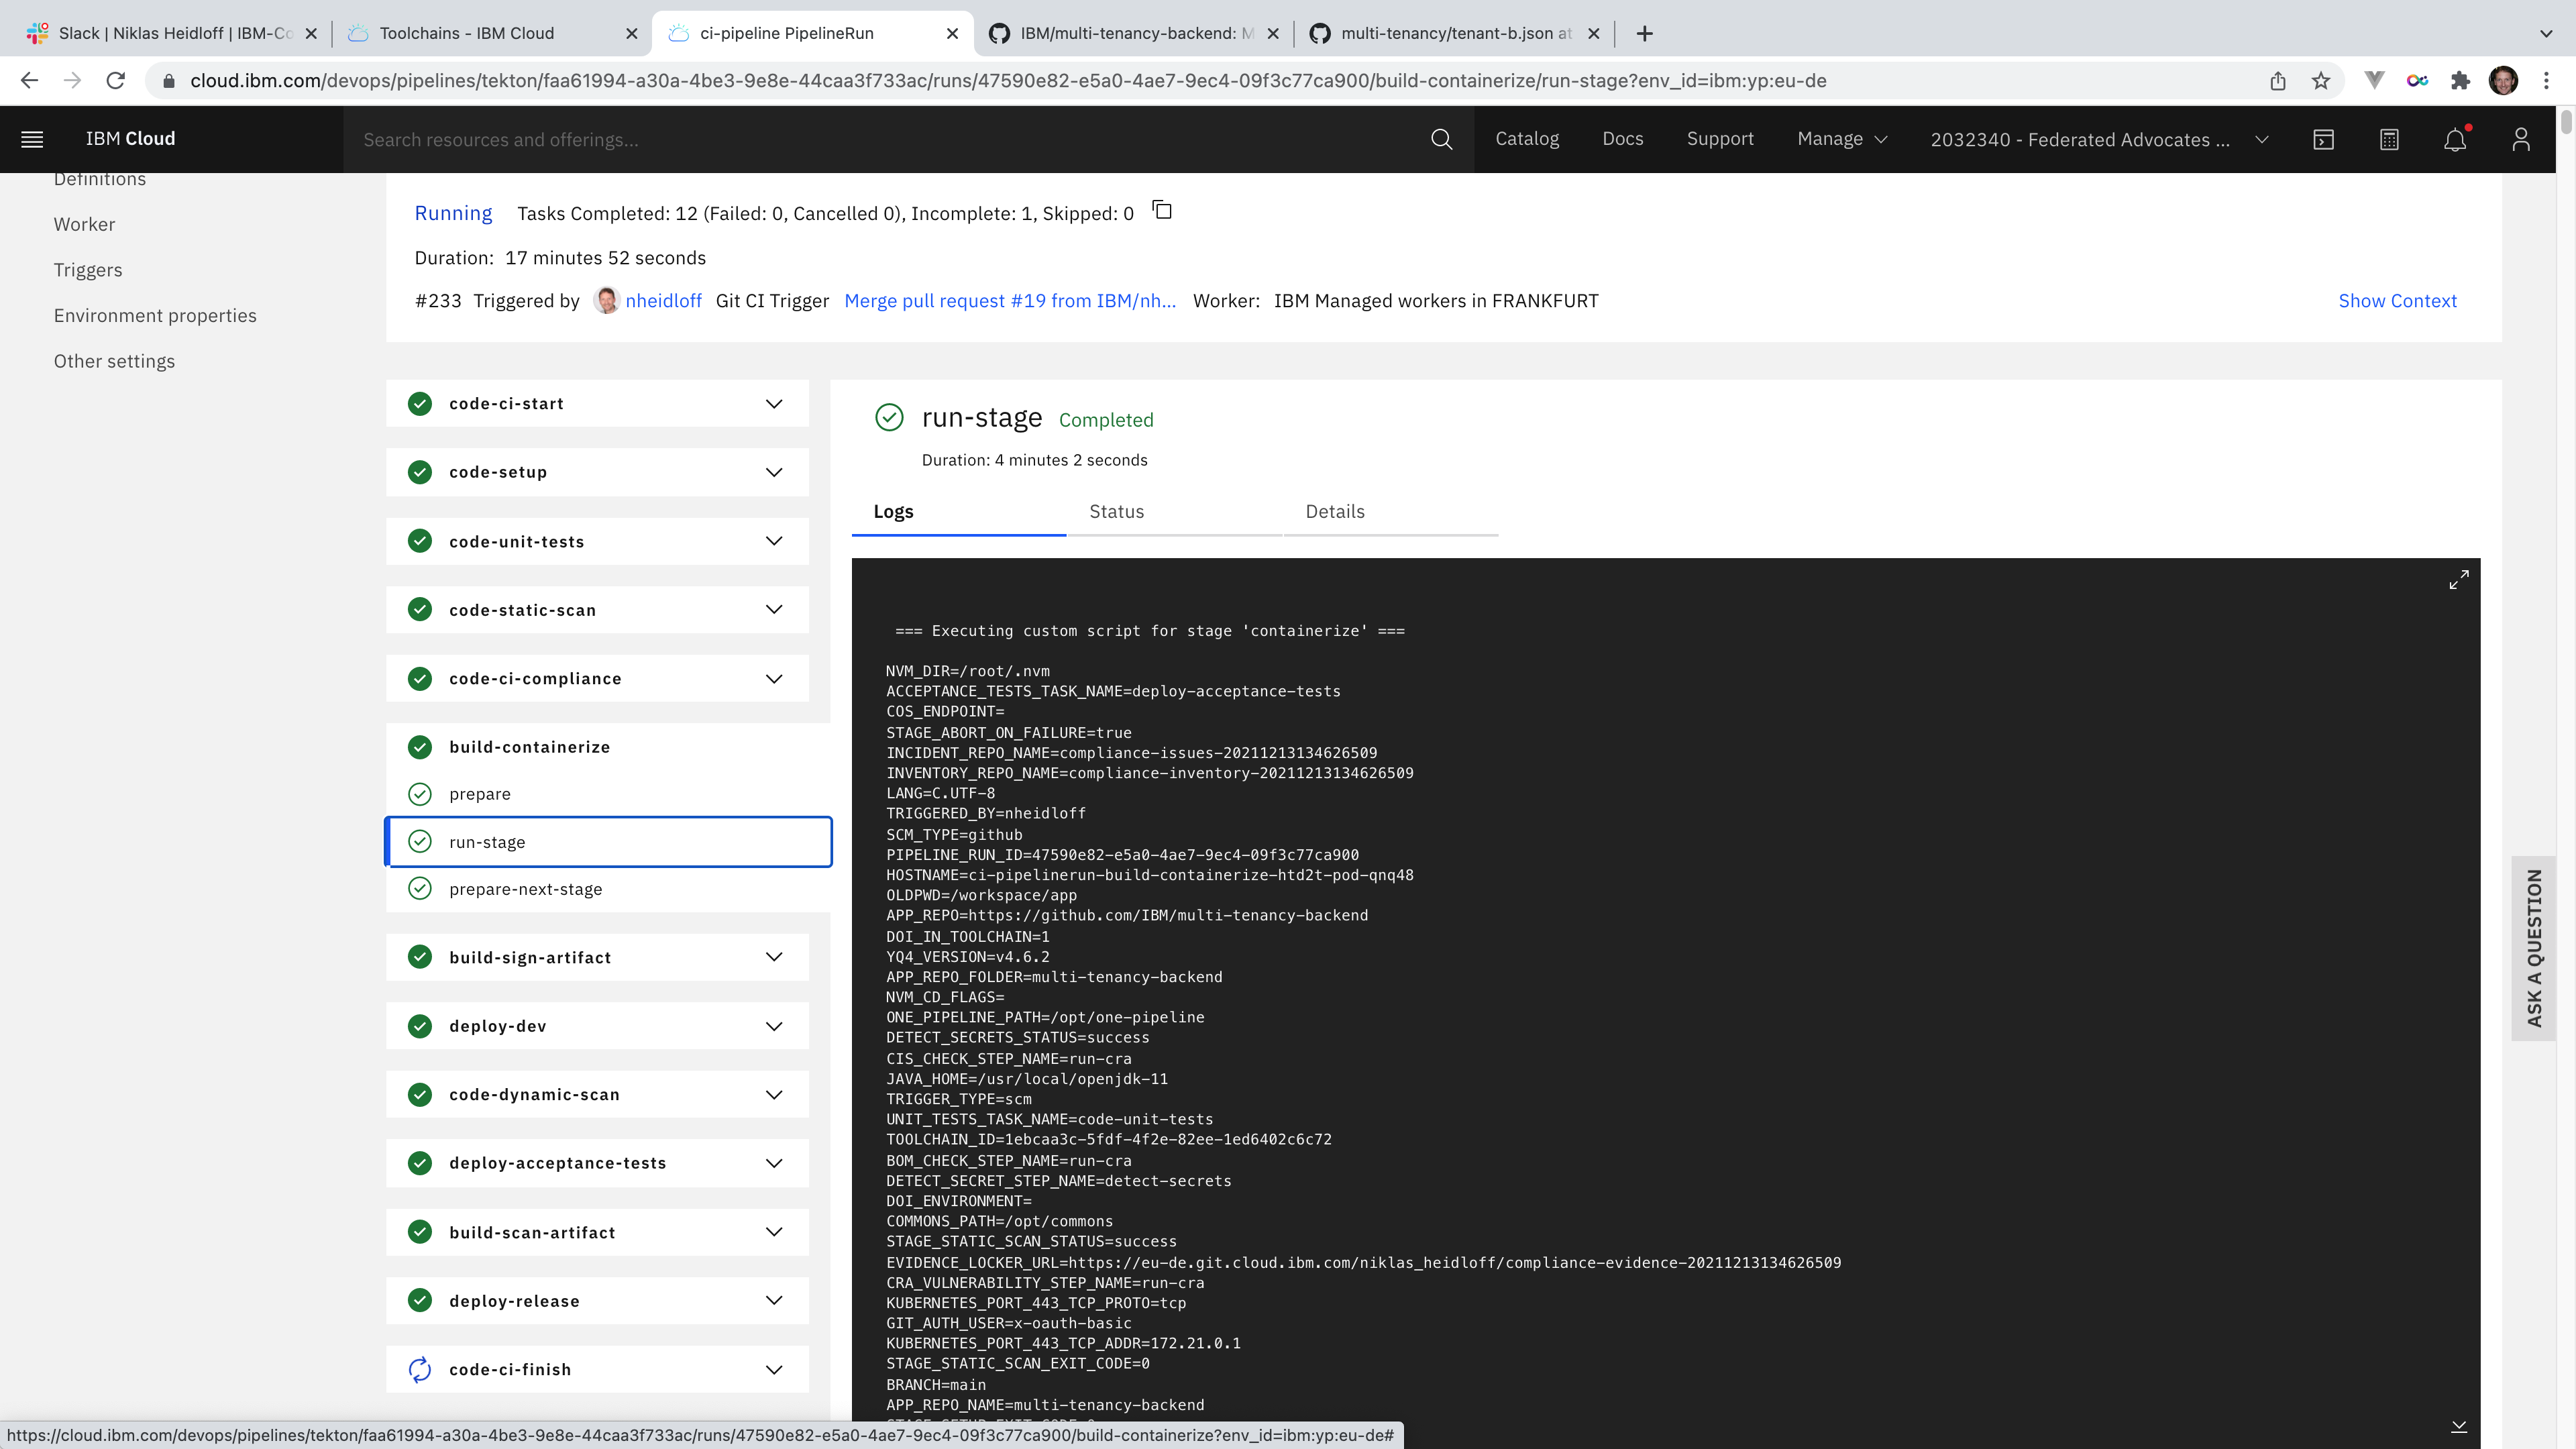Image resolution: width=2576 pixels, height=1449 pixels.
Task: Open the cost estimator calculator icon
Action: point(2389,139)
